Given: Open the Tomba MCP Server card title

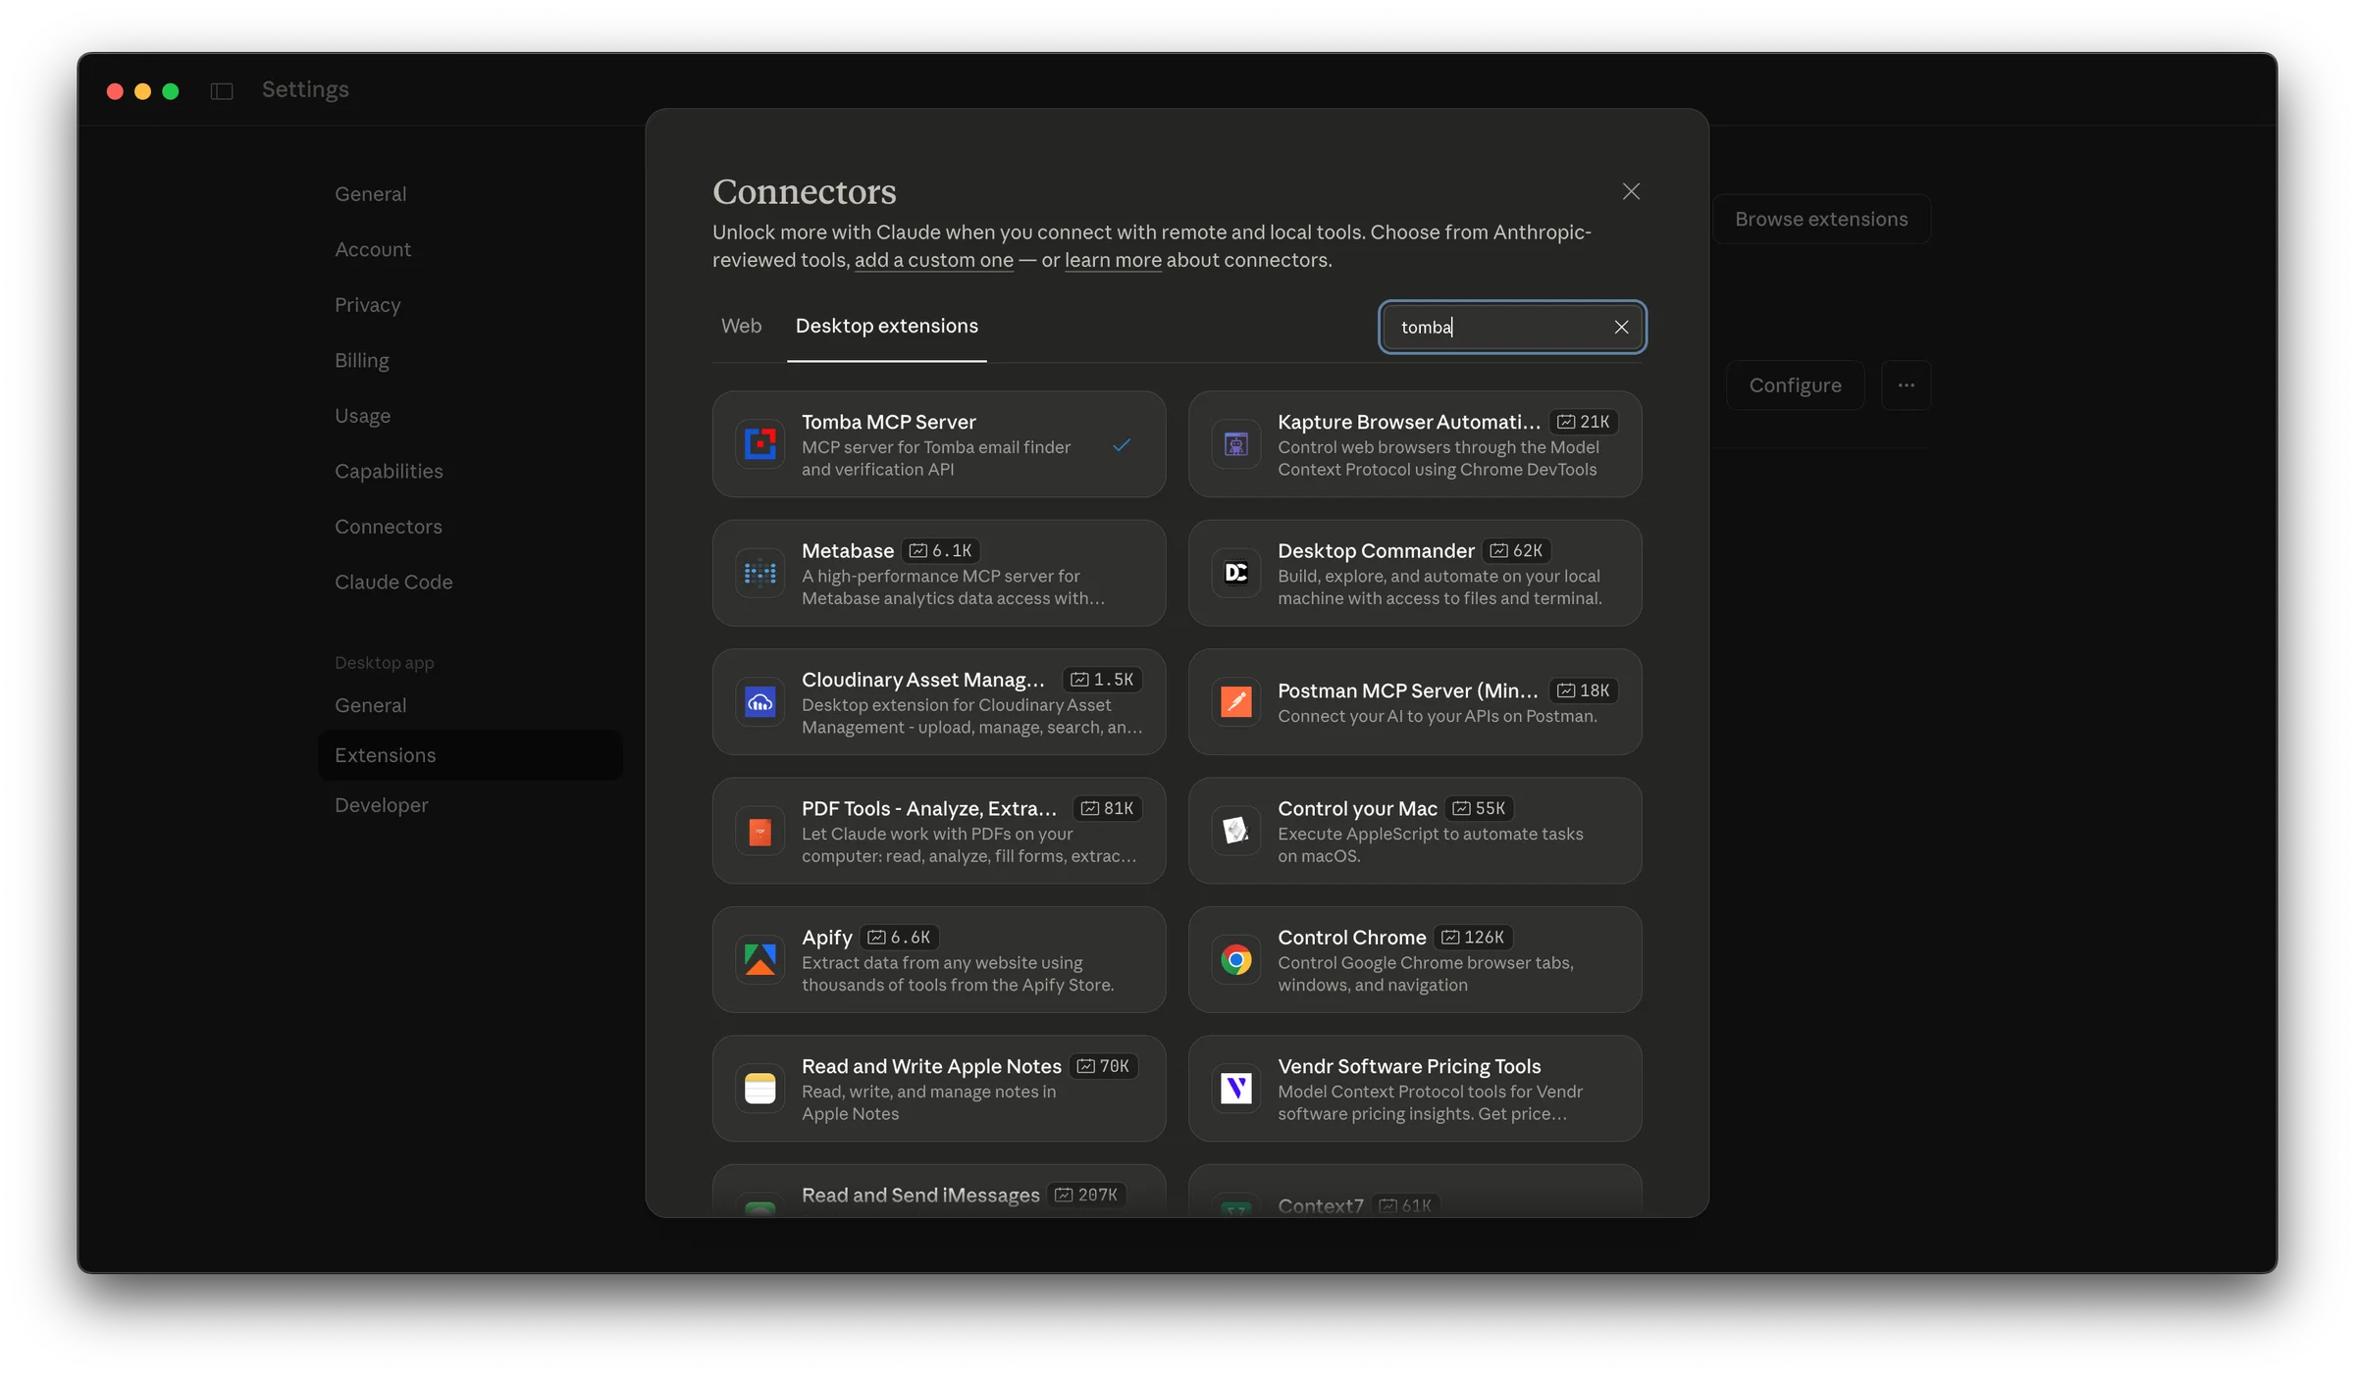Looking at the screenshot, I should pyautogui.click(x=888, y=422).
